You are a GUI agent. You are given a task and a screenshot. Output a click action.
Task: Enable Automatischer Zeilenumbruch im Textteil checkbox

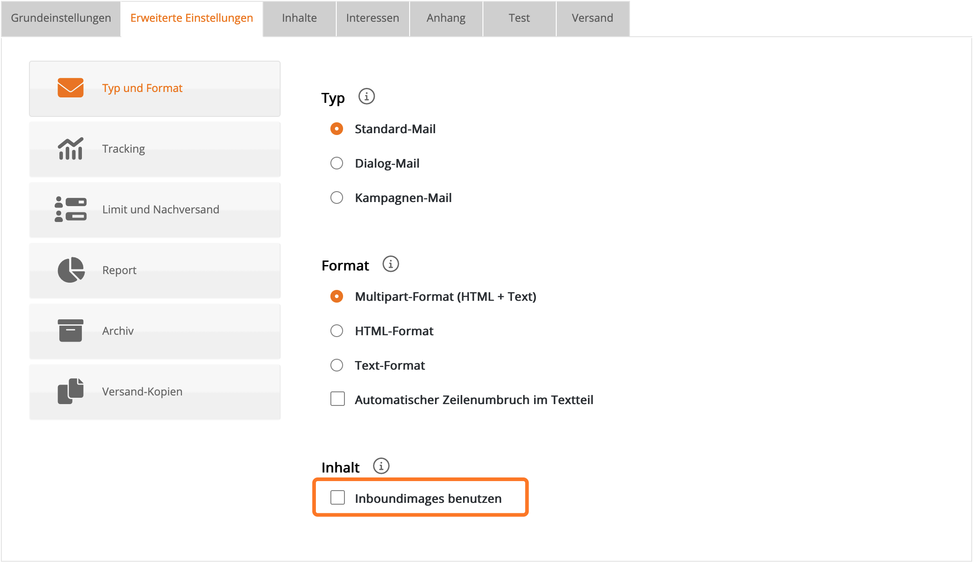(x=338, y=399)
